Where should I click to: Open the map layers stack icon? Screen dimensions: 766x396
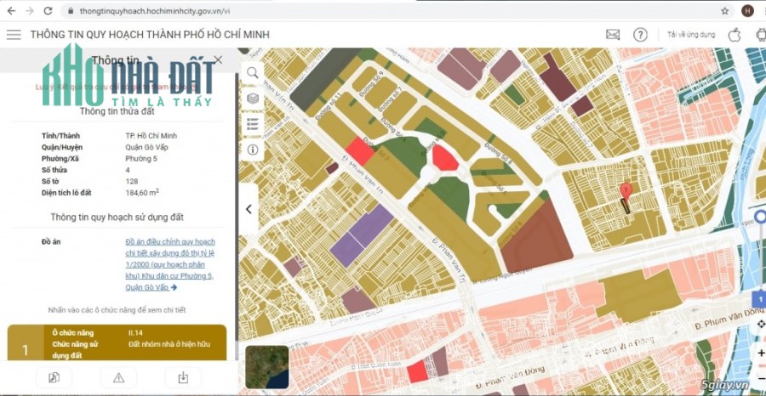(253, 99)
